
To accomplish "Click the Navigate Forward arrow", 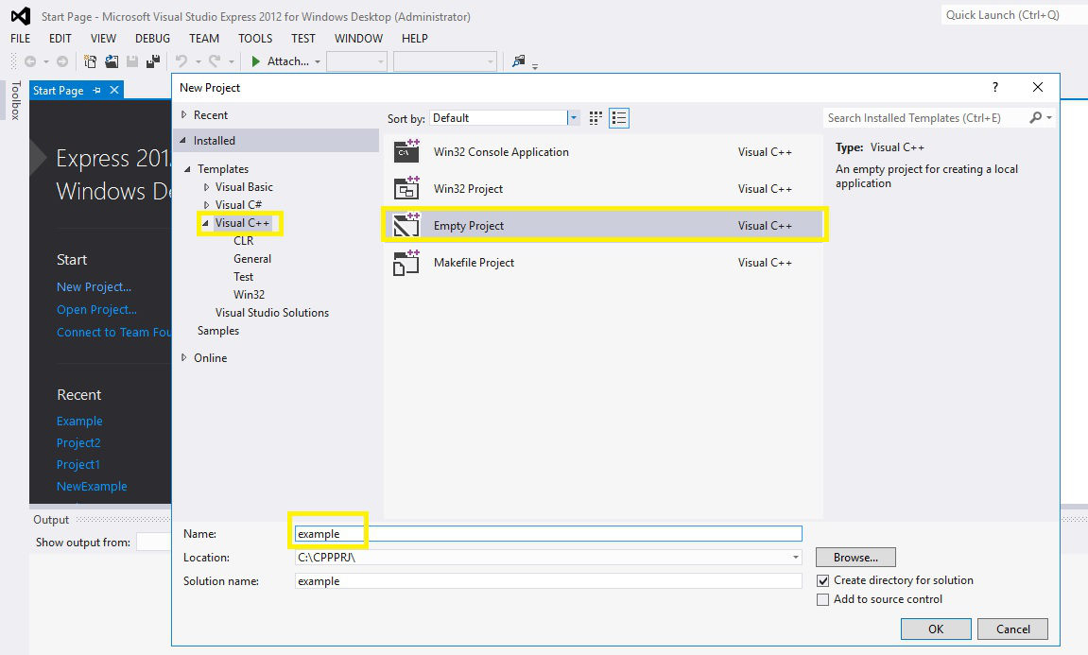I will (x=62, y=61).
